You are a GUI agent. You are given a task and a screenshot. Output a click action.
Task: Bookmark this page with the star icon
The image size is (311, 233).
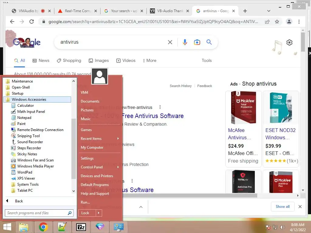(277, 22)
